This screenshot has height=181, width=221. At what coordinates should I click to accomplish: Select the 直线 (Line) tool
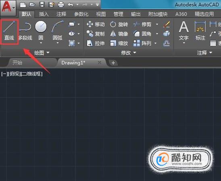9,31
